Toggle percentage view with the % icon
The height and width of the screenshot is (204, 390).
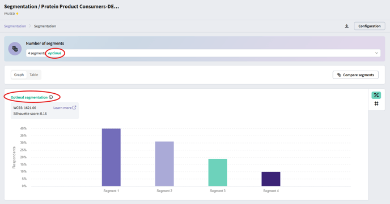tap(376, 95)
